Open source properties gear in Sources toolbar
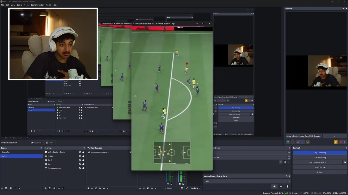Viewport: 348px width, 195px height. pos(54,188)
